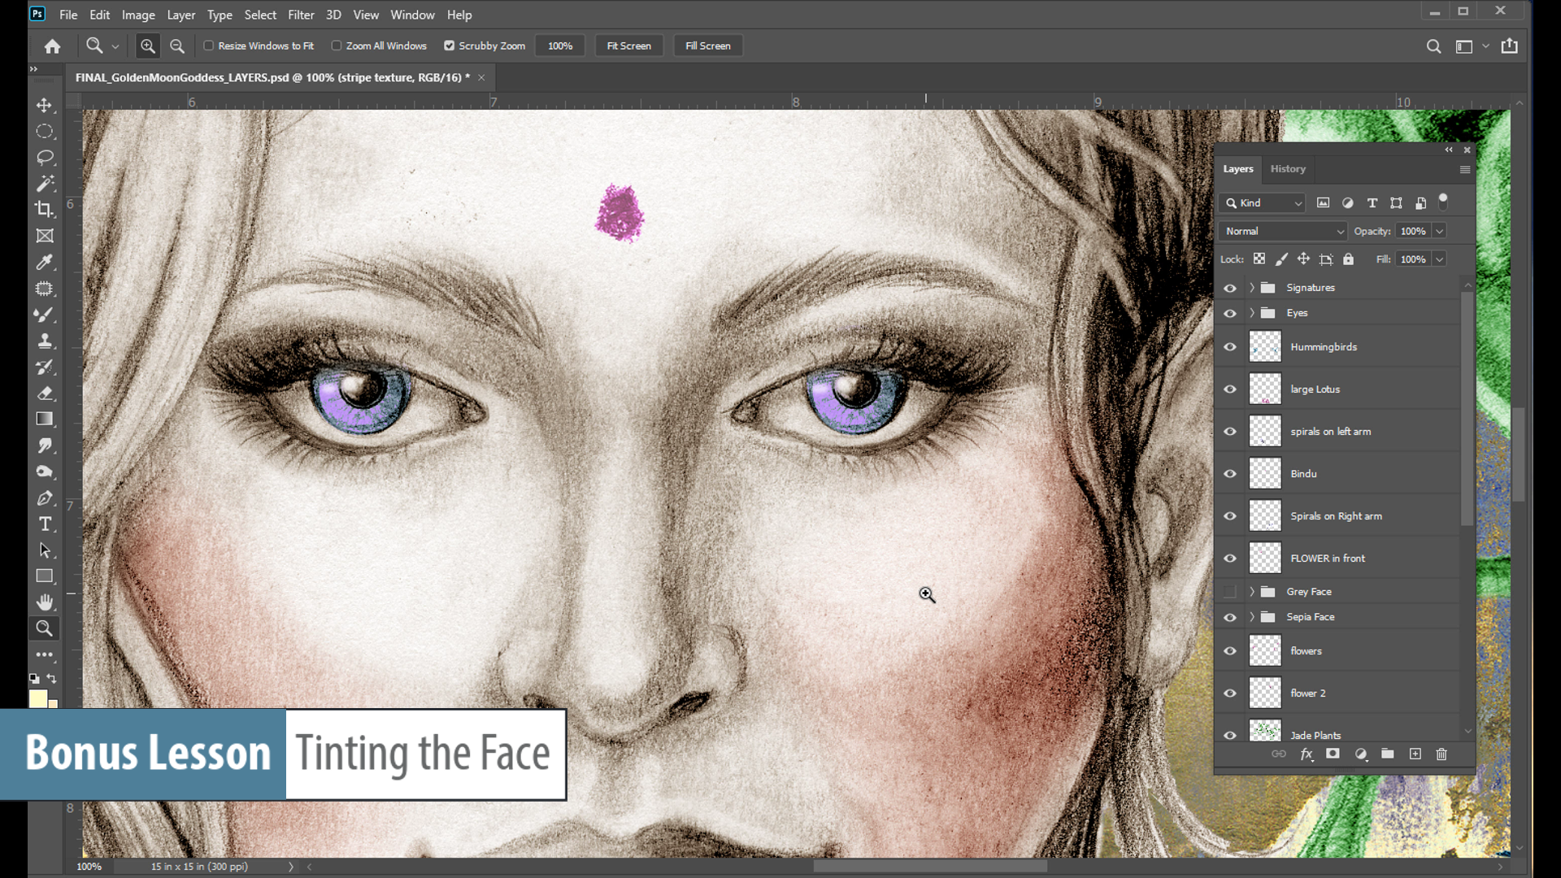This screenshot has width=1561, height=878.
Task: Enable Zoom All Windows checkbox
Action: pyautogui.click(x=336, y=46)
